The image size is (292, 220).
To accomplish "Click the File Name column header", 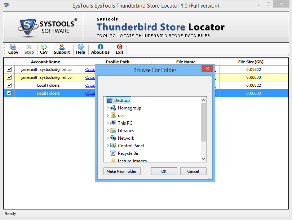I will point(186,62).
